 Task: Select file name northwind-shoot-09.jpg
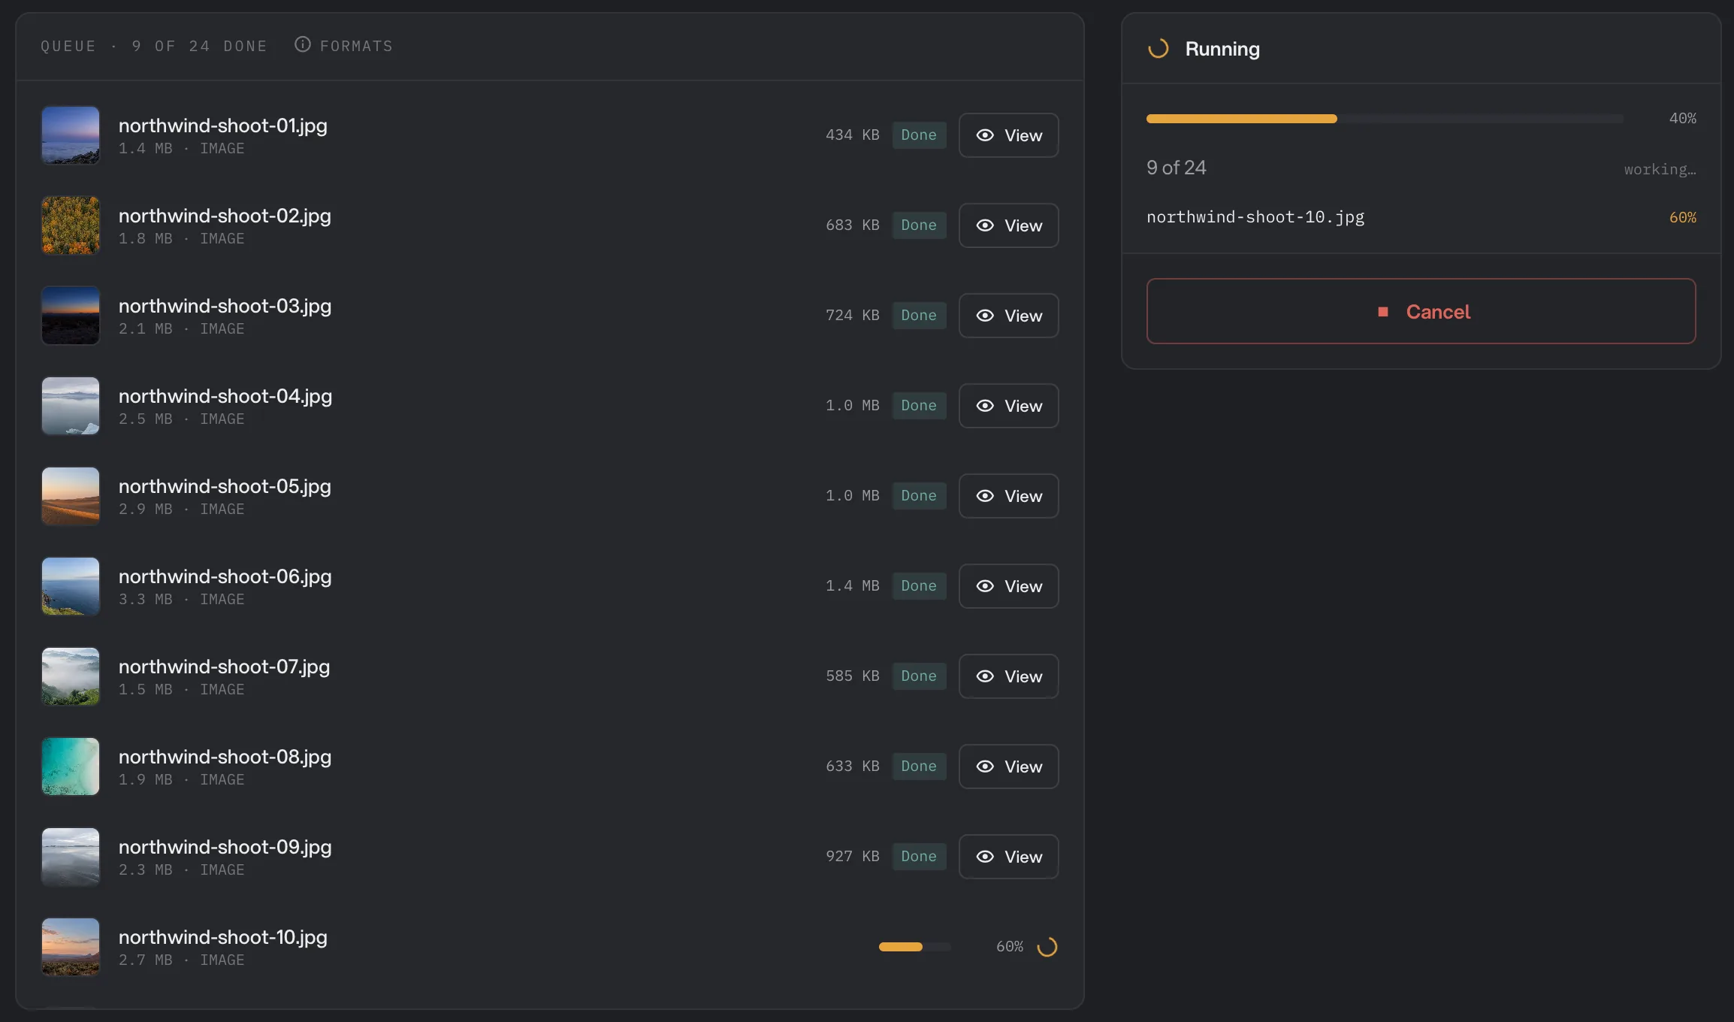225,847
